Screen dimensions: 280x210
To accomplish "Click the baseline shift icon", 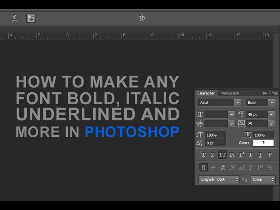I will 199,143.
